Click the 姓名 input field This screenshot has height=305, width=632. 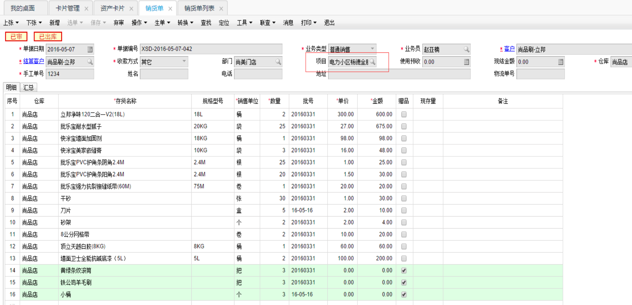point(164,74)
